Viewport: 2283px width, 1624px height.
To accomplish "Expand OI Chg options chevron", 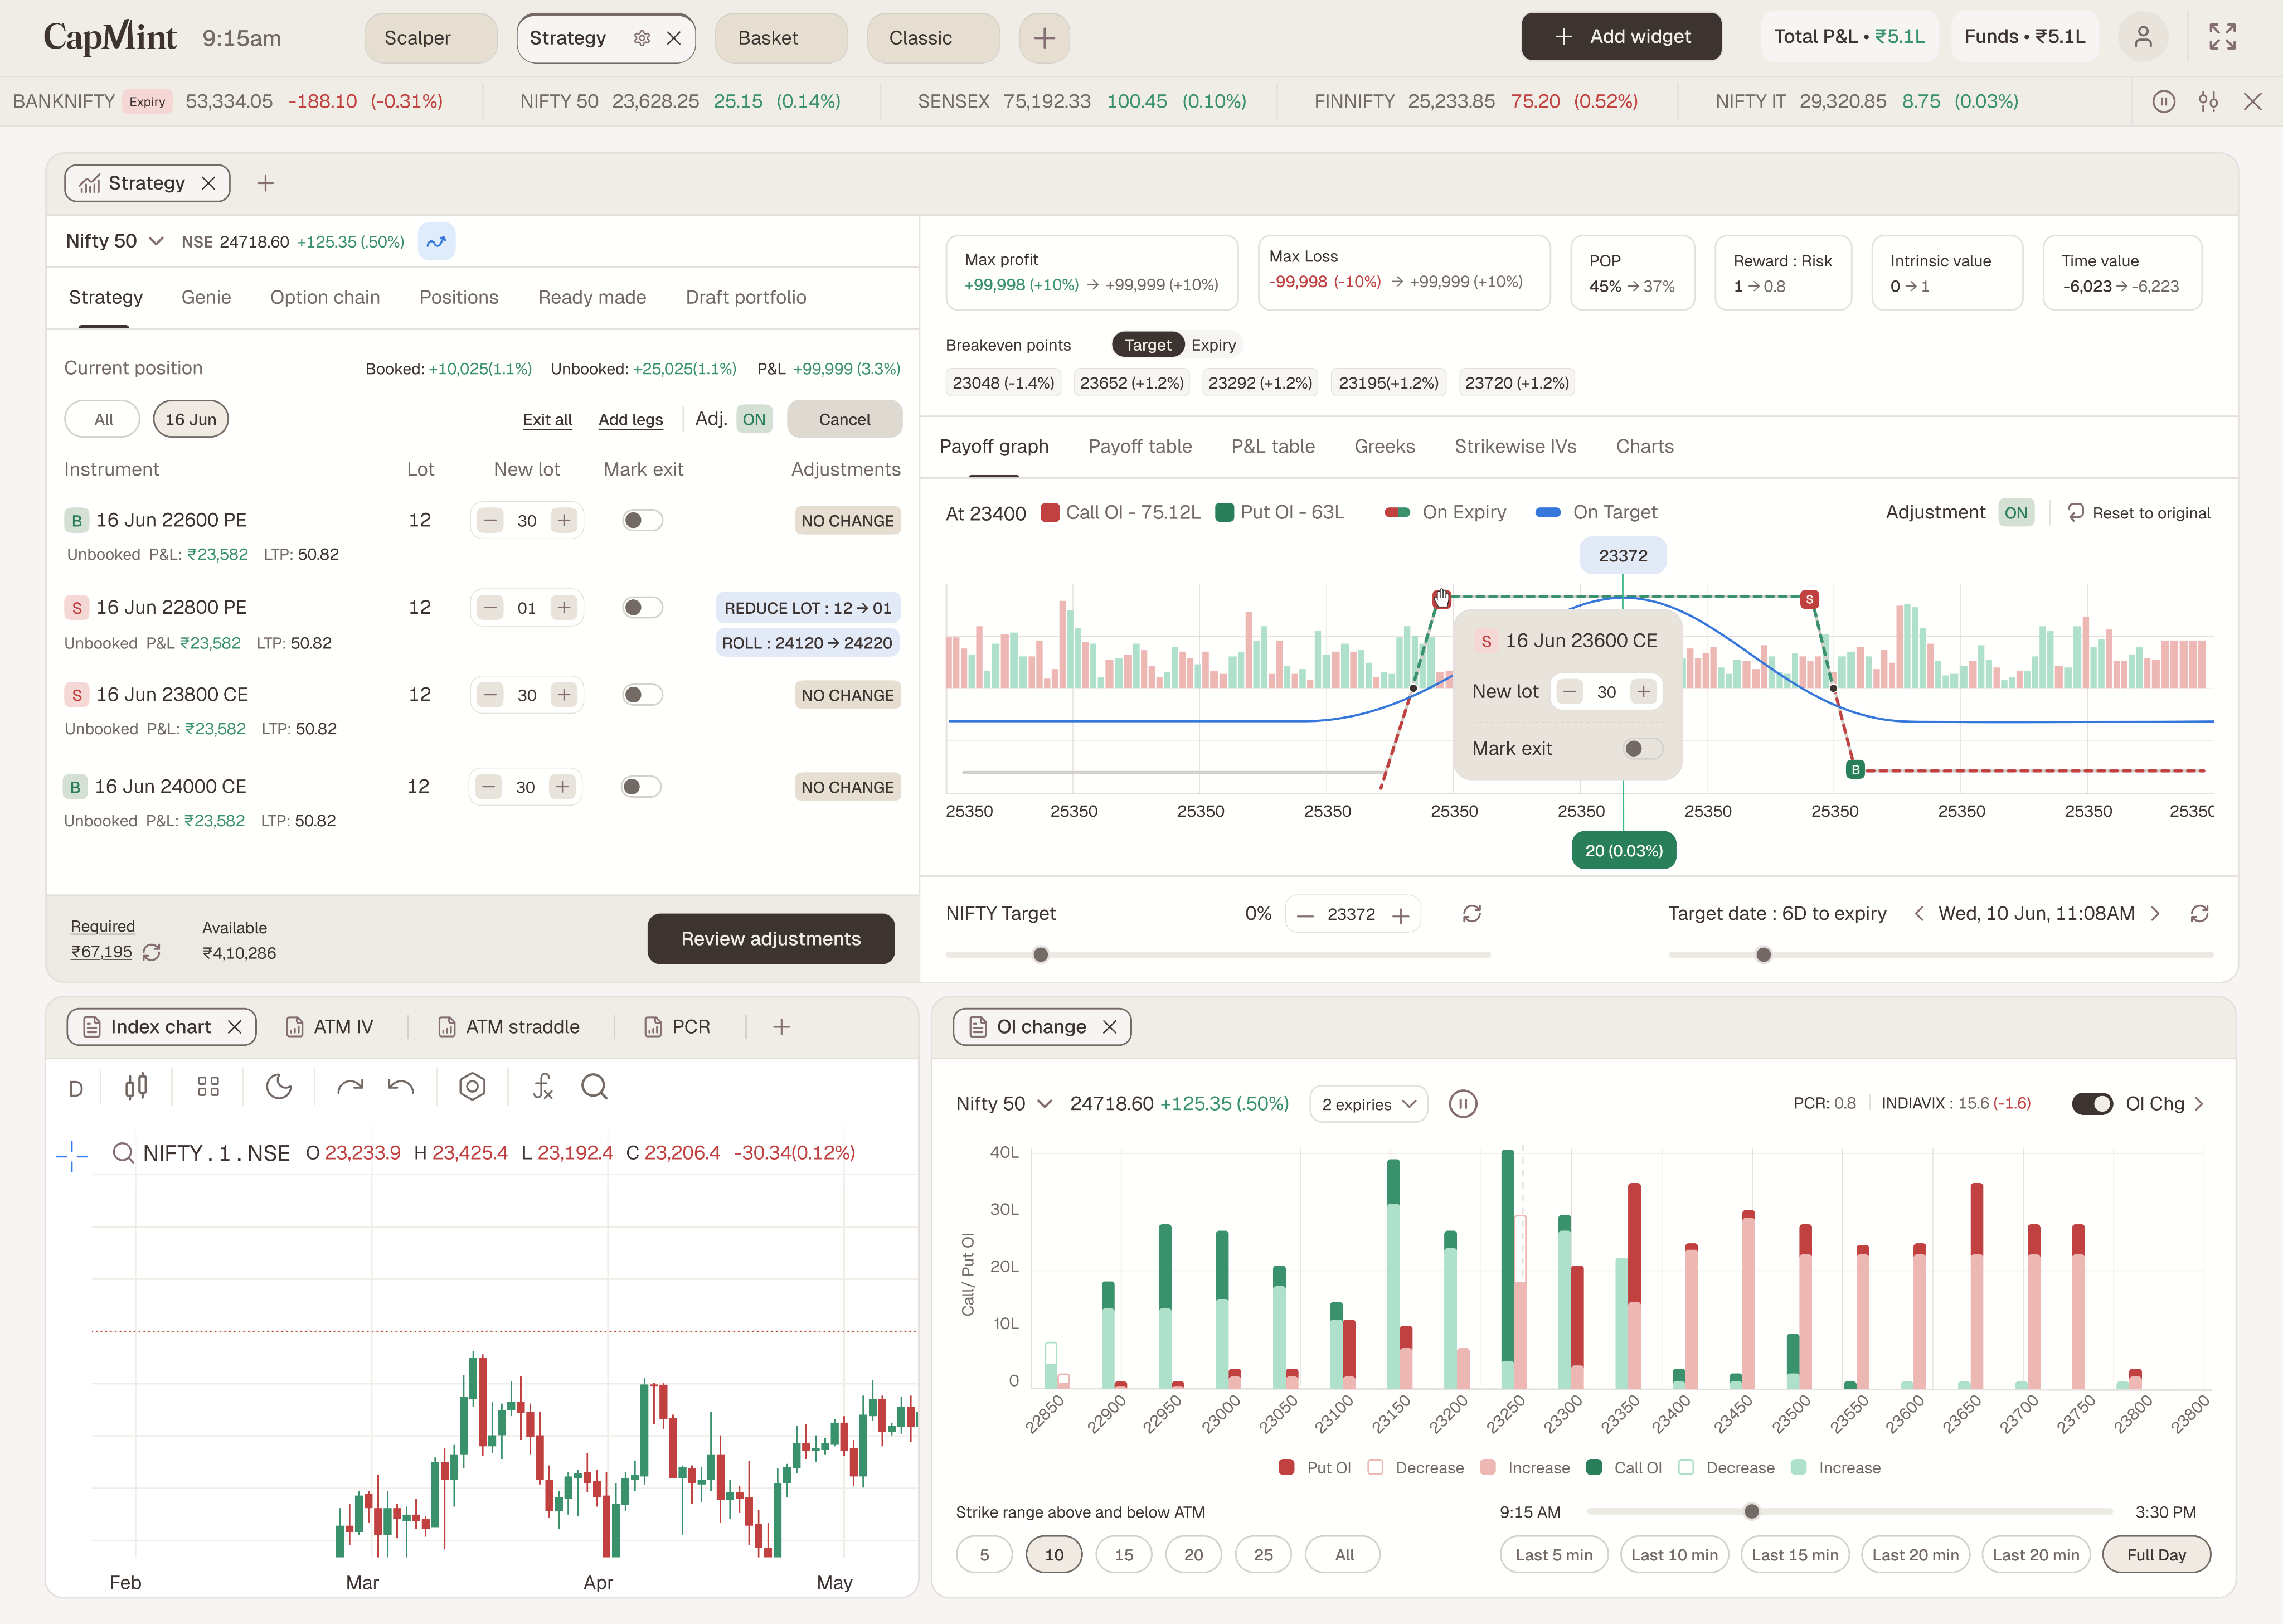I will pos(2199,1104).
